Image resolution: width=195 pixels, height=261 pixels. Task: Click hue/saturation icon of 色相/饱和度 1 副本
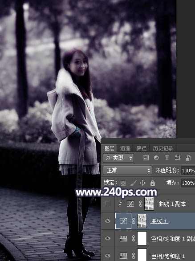123,239
